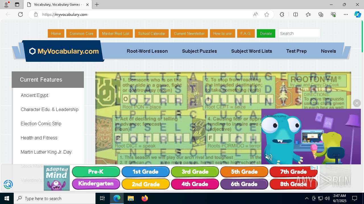Select 1st Grade in the ad banner
The width and height of the screenshot is (364, 204).
pyautogui.click(x=145, y=172)
